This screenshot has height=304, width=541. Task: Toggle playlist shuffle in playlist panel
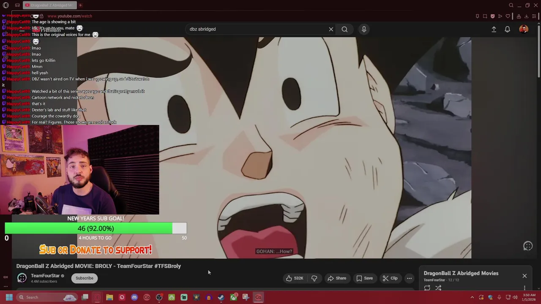pyautogui.click(x=438, y=288)
